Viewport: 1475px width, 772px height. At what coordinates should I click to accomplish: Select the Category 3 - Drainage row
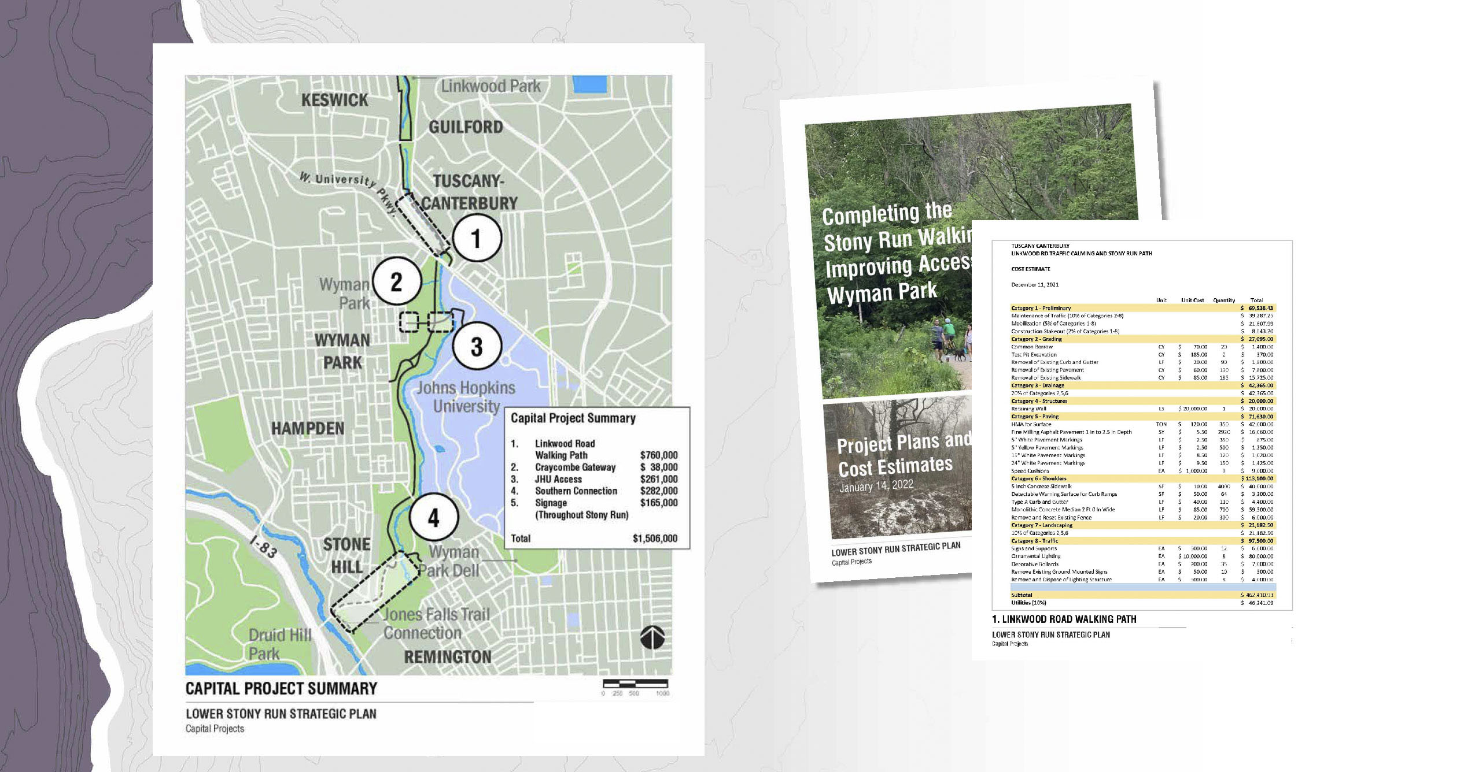(x=1142, y=385)
